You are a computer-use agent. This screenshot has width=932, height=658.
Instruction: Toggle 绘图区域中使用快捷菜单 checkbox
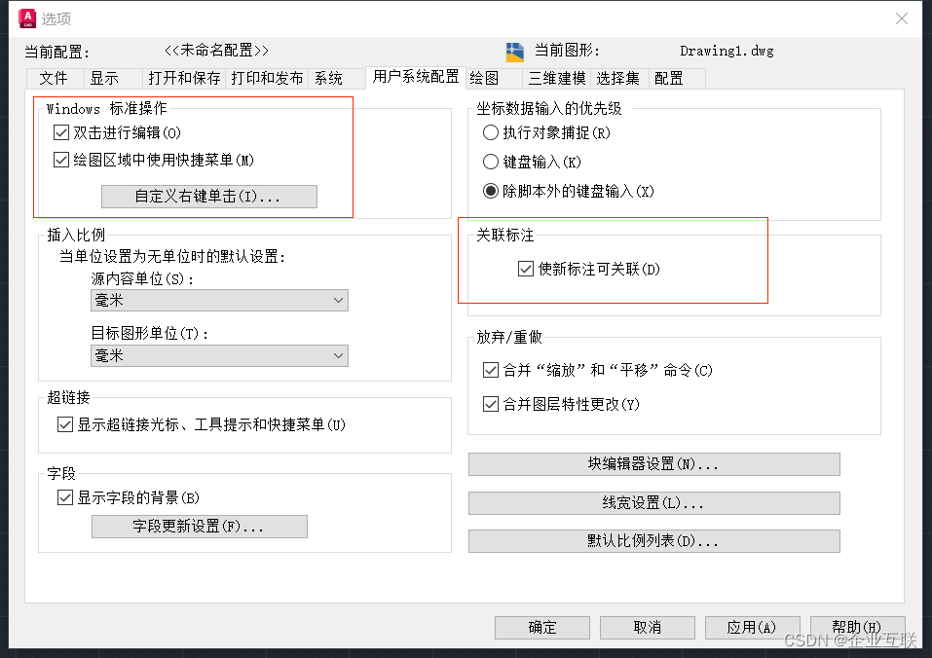tap(61, 160)
